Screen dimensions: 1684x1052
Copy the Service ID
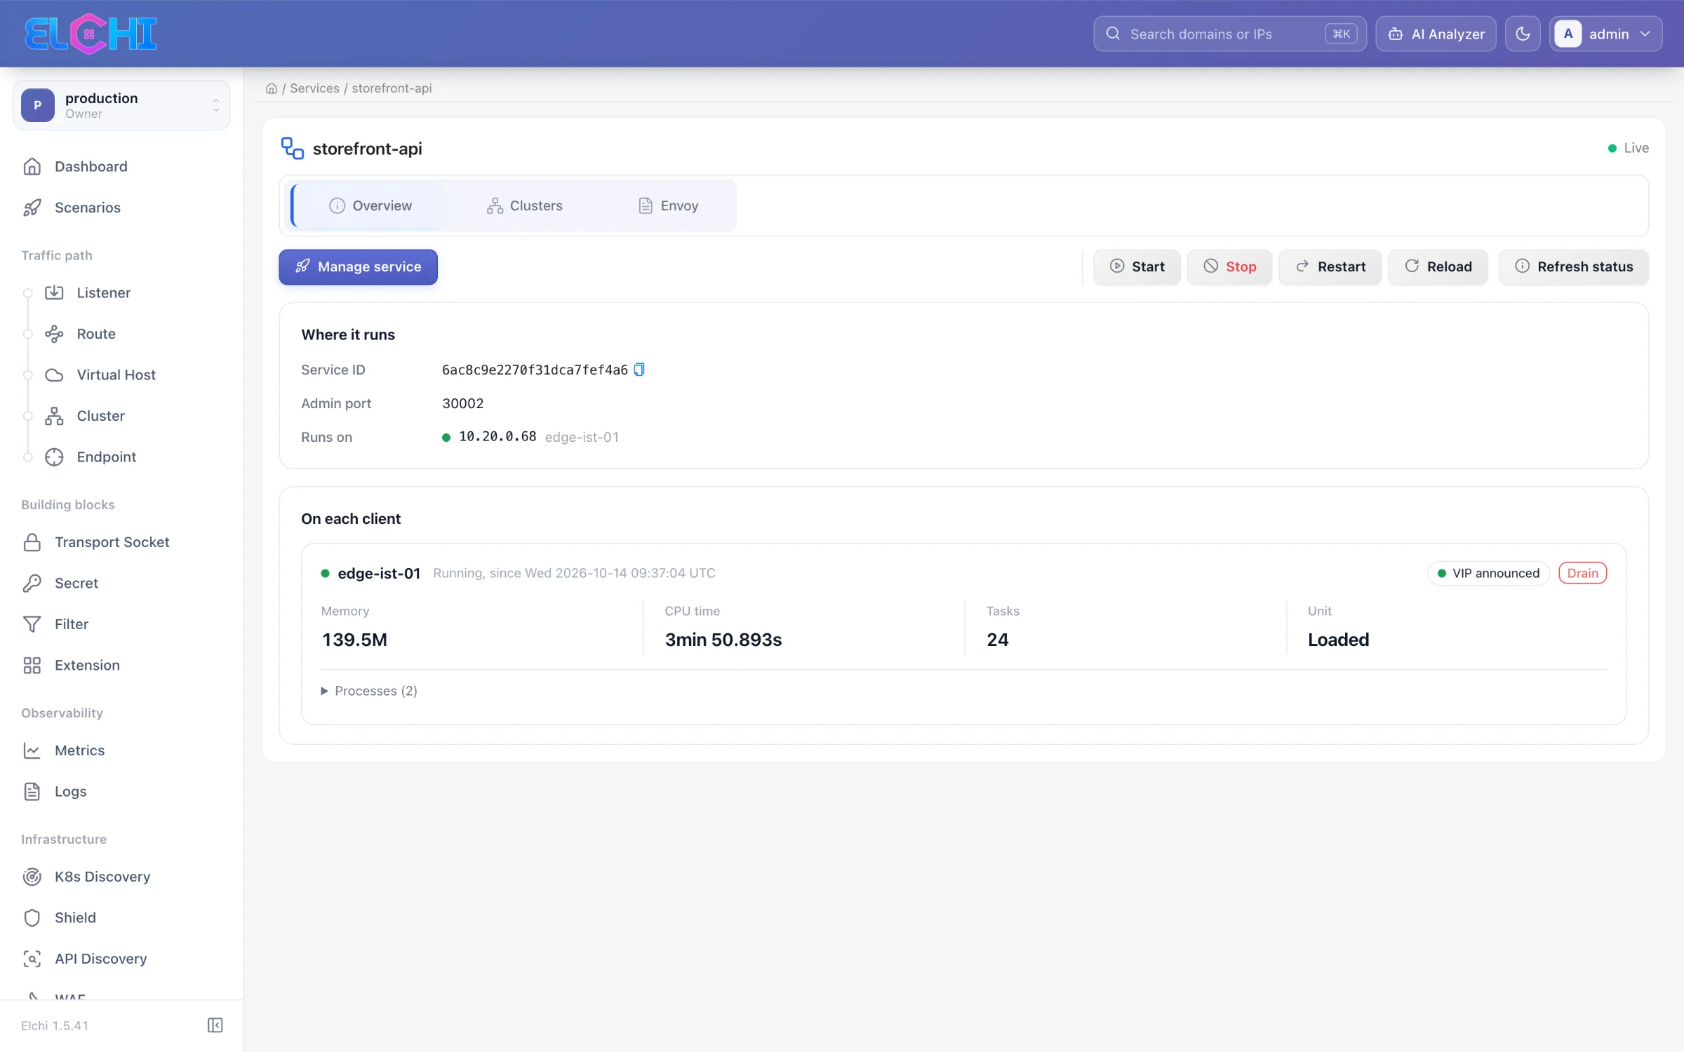639,370
